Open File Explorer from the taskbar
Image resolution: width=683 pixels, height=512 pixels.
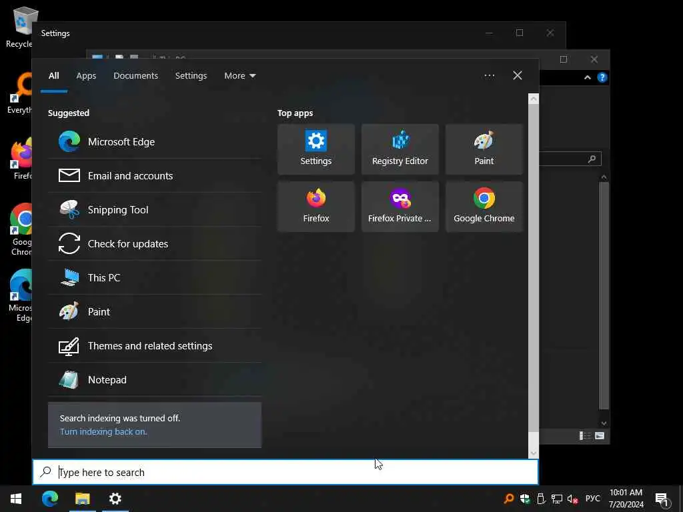click(82, 499)
